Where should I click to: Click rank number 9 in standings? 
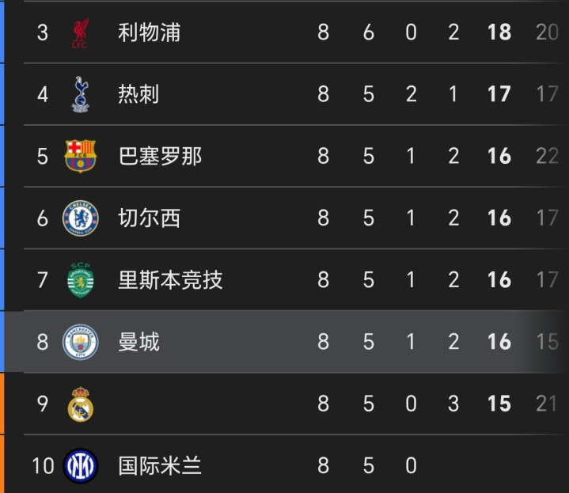43,404
